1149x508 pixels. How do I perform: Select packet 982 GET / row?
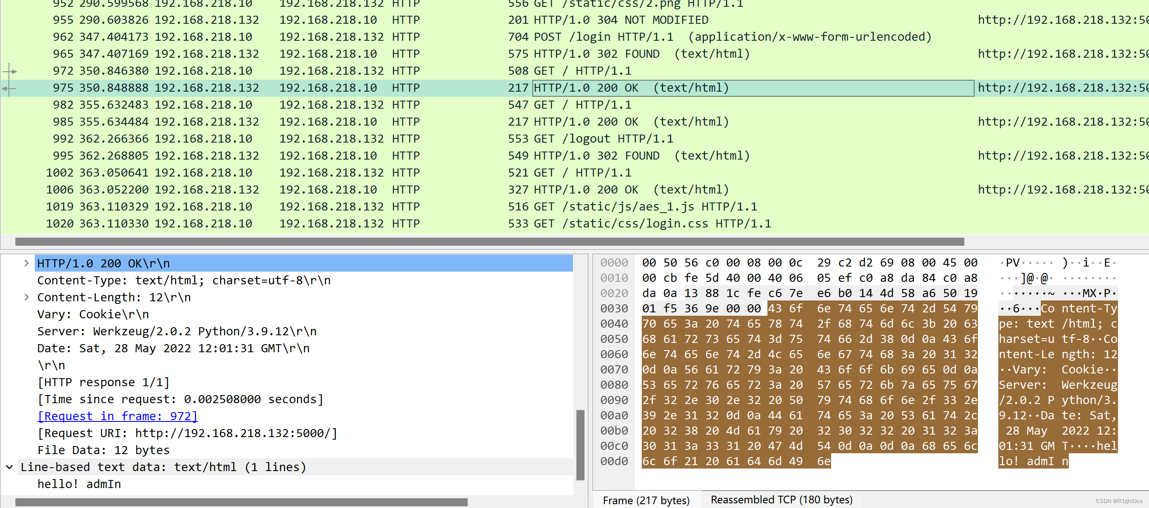575,105
